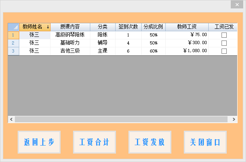Click the 返回上步 button

pyautogui.click(x=39, y=142)
